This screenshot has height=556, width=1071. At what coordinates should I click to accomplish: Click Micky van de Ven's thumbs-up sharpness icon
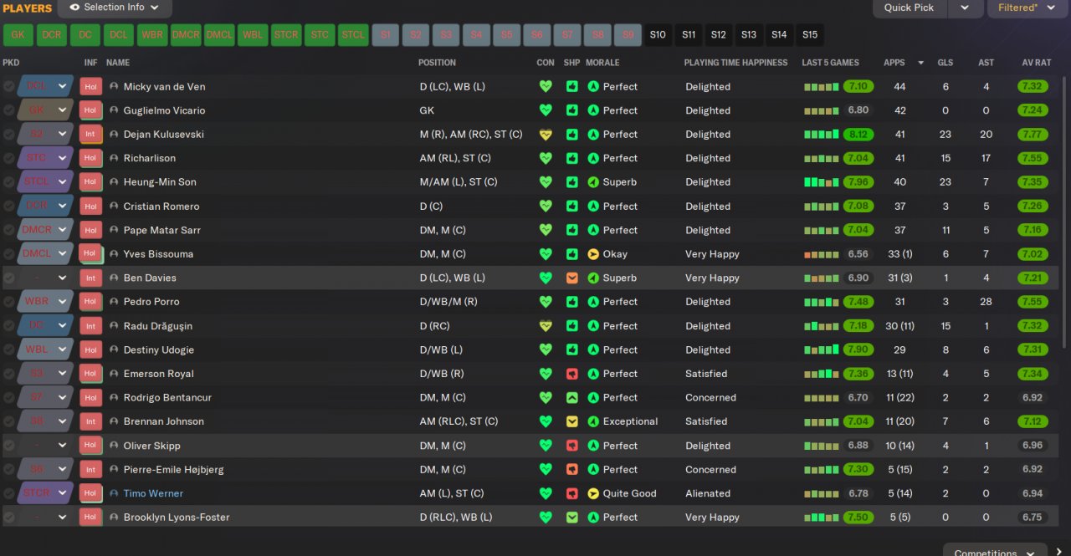(x=572, y=86)
